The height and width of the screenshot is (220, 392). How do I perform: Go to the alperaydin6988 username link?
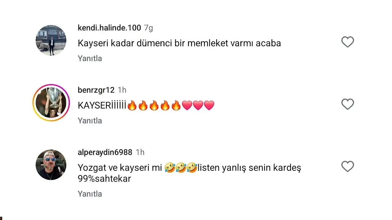pos(105,152)
